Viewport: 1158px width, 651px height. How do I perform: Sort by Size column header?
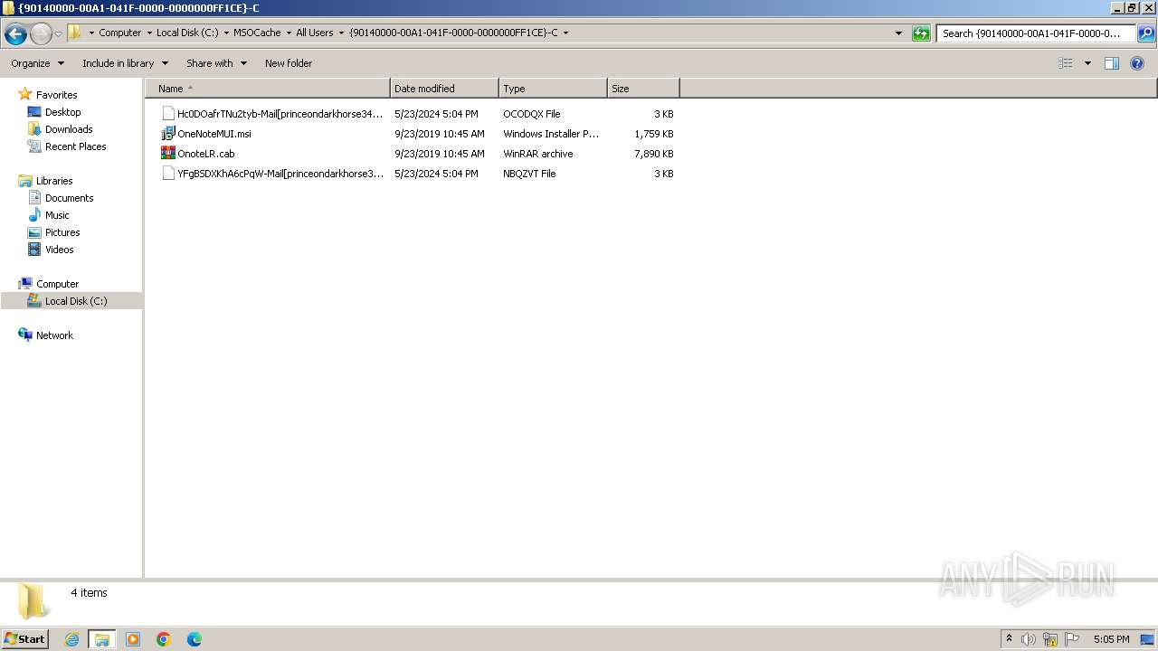coord(643,89)
